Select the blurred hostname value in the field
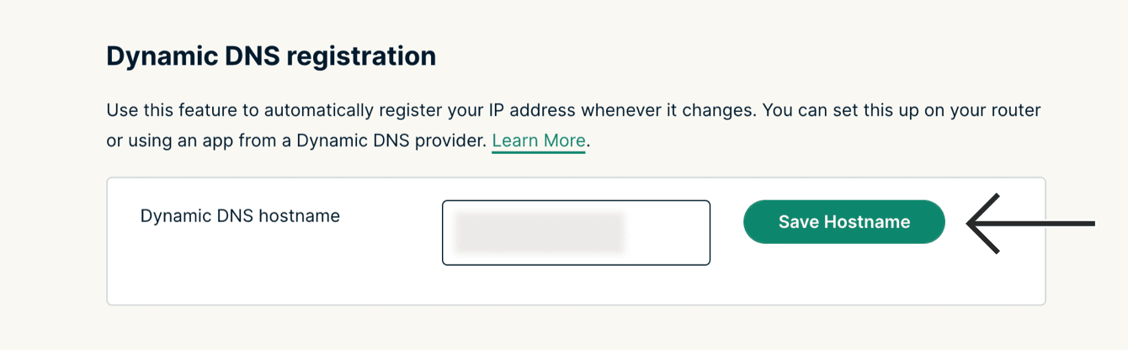 click(x=539, y=233)
